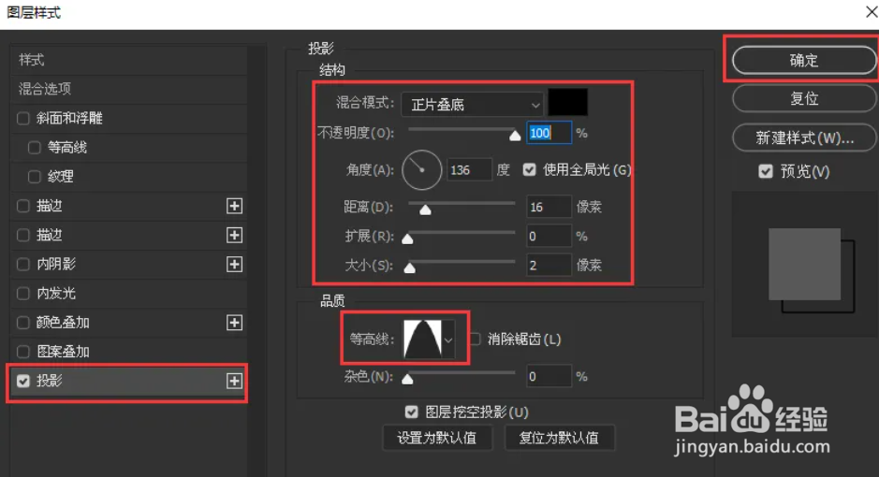This screenshot has width=879, height=477.
Task: Click 不透明度 field showing 100
Action: [549, 133]
